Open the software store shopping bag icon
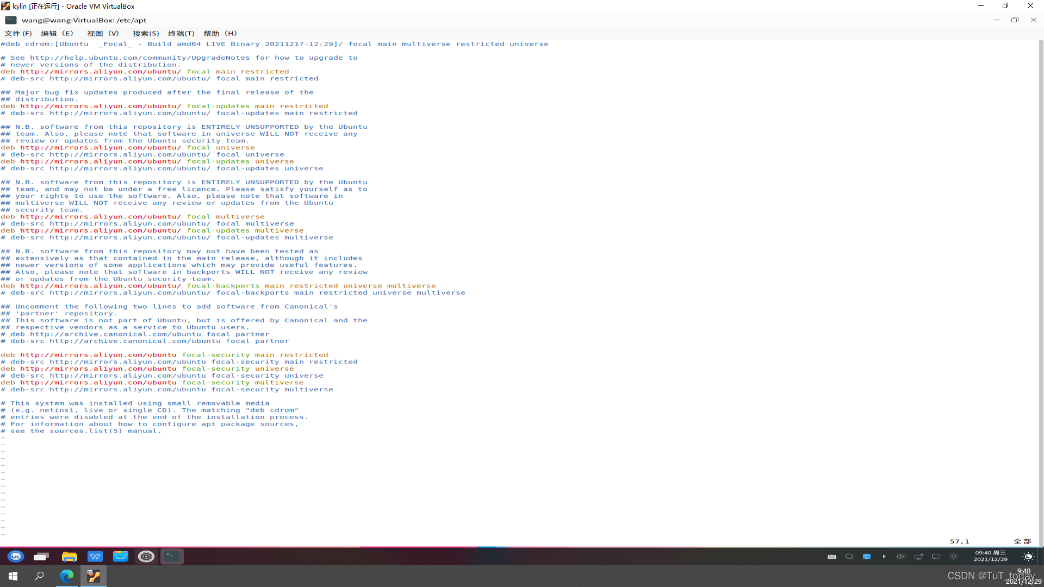This screenshot has height=587, width=1044. (120, 556)
